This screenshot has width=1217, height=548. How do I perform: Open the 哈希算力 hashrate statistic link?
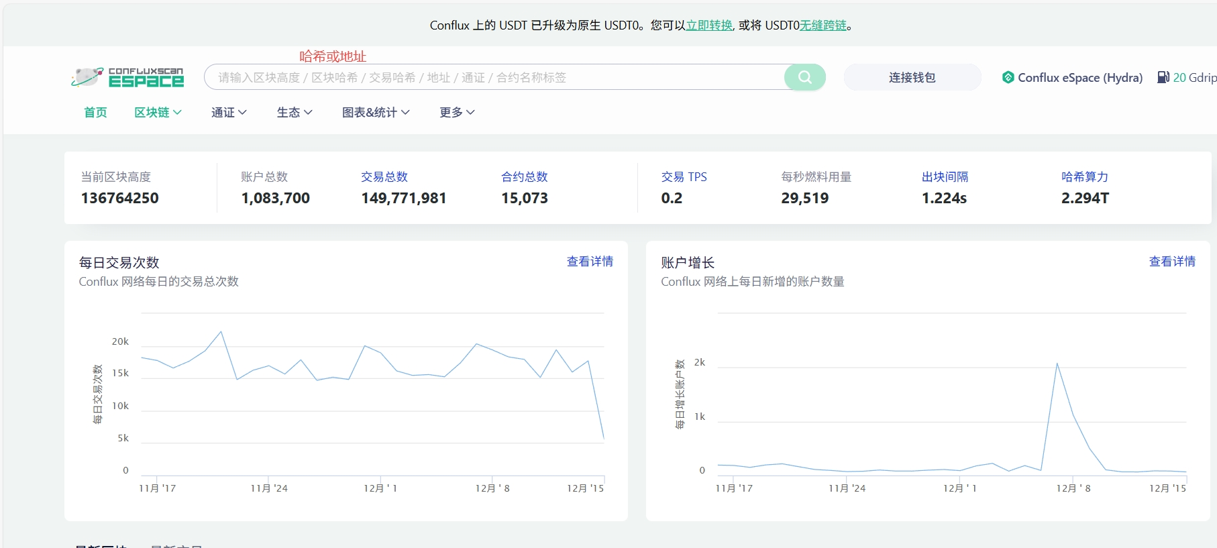click(1085, 177)
